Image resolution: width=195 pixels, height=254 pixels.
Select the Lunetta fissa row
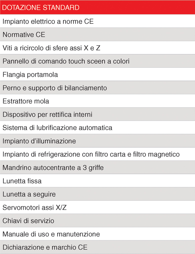tap(97, 180)
